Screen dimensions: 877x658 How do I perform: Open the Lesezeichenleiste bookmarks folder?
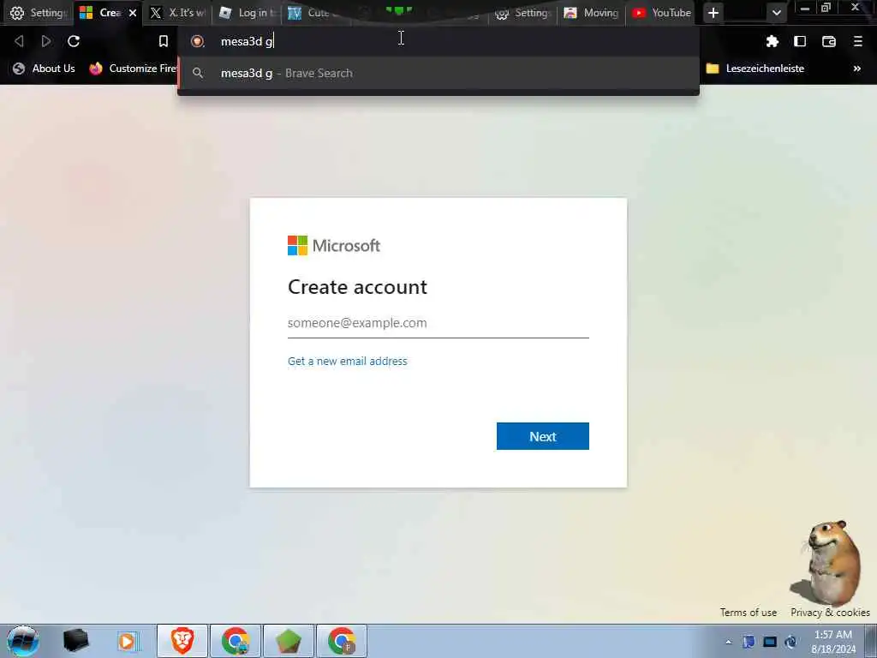755,69
